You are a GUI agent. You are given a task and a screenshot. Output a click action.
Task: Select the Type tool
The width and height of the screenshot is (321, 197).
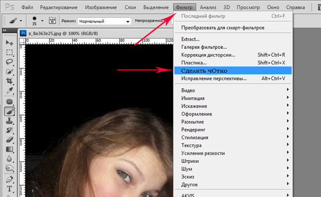pos(10,188)
